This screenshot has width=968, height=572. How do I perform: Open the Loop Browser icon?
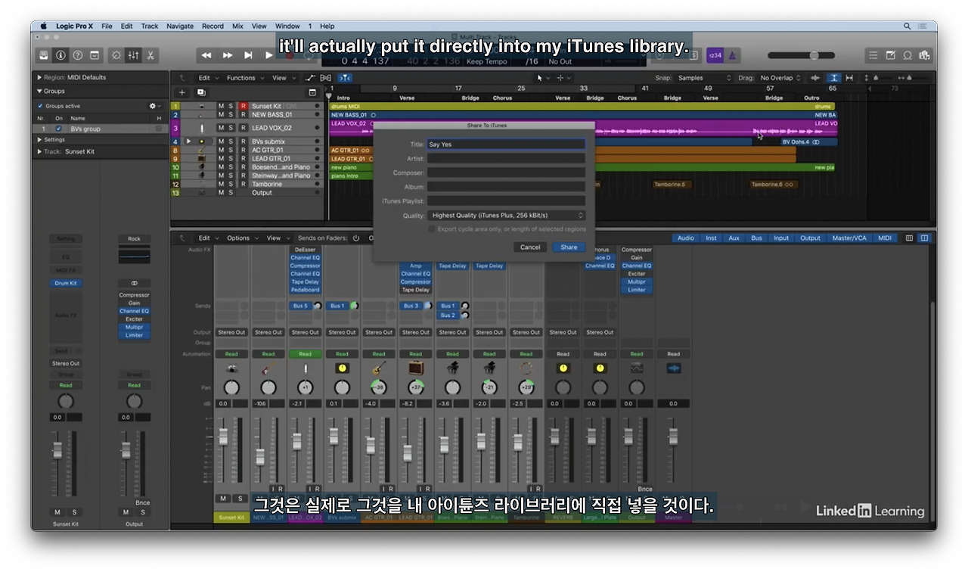coord(907,55)
